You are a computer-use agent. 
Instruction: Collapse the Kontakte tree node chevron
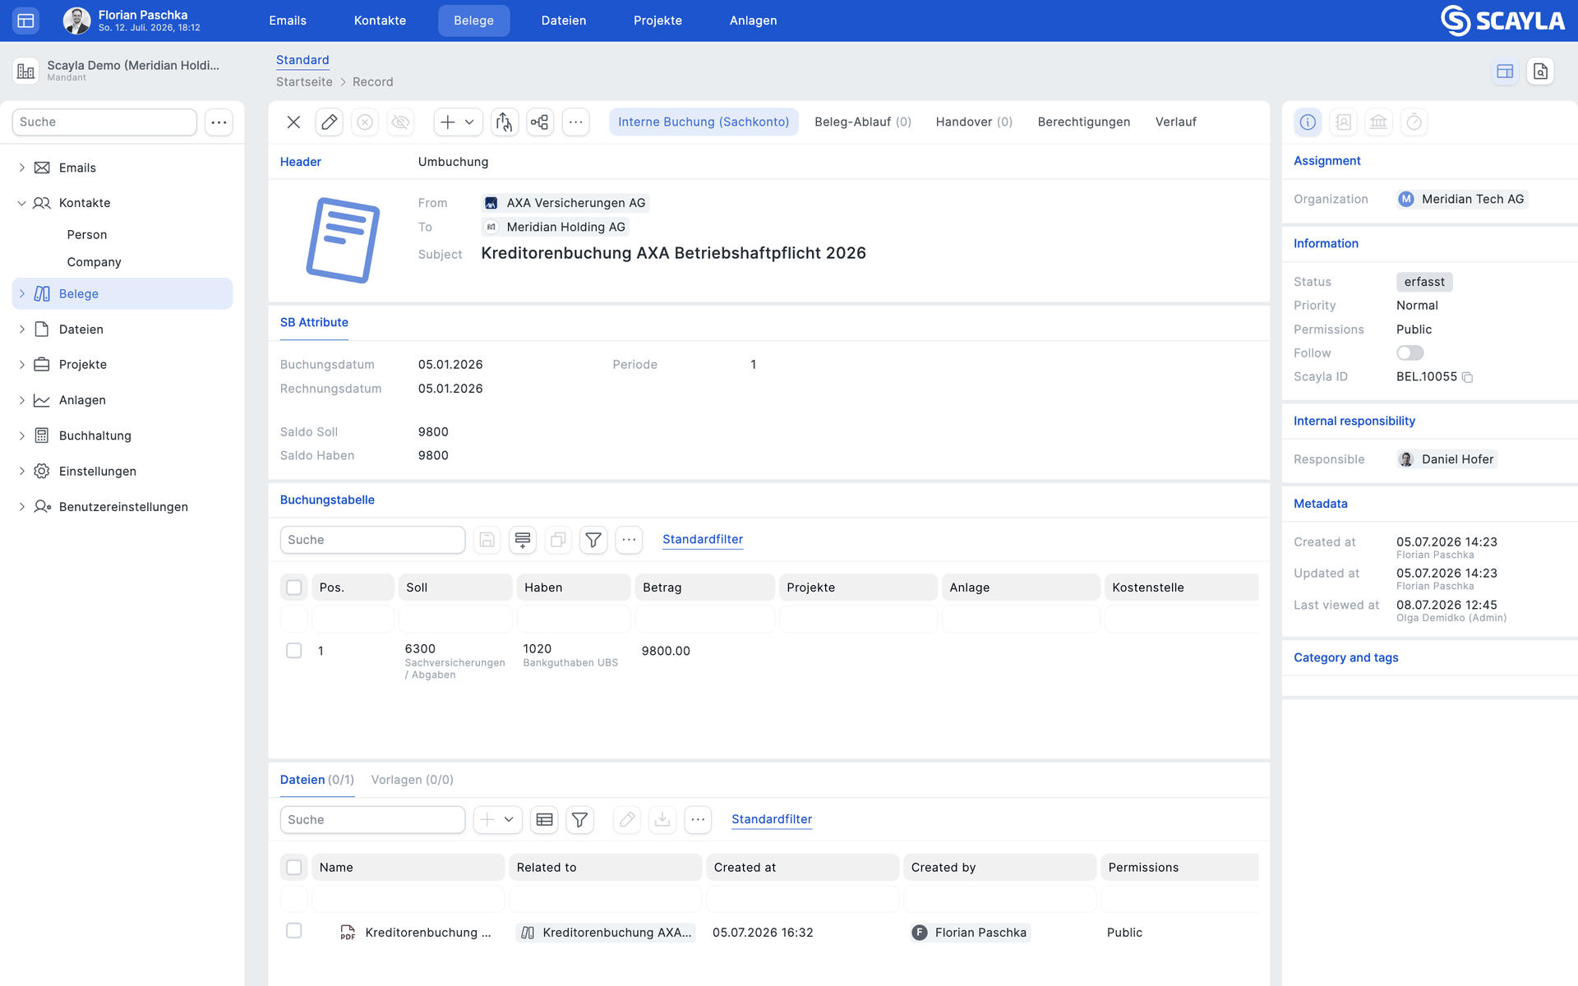click(22, 203)
